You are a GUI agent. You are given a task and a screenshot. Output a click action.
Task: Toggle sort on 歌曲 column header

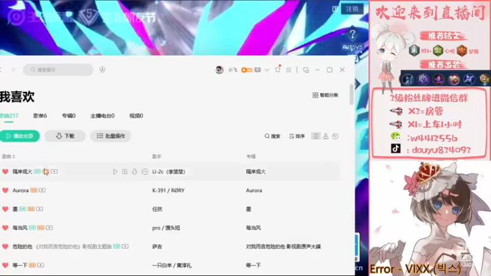[9, 156]
